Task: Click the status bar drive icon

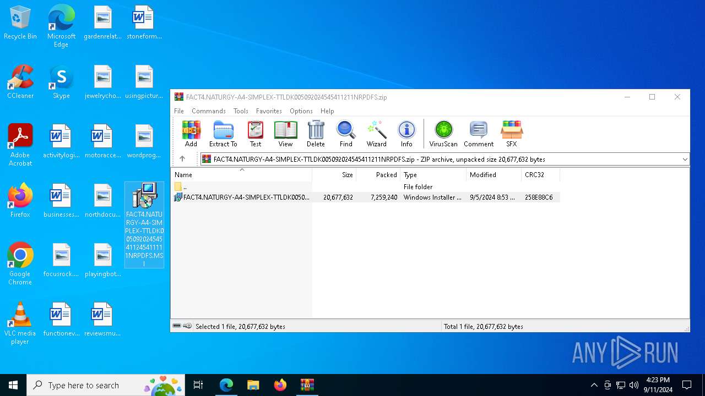Action: pyautogui.click(x=177, y=326)
